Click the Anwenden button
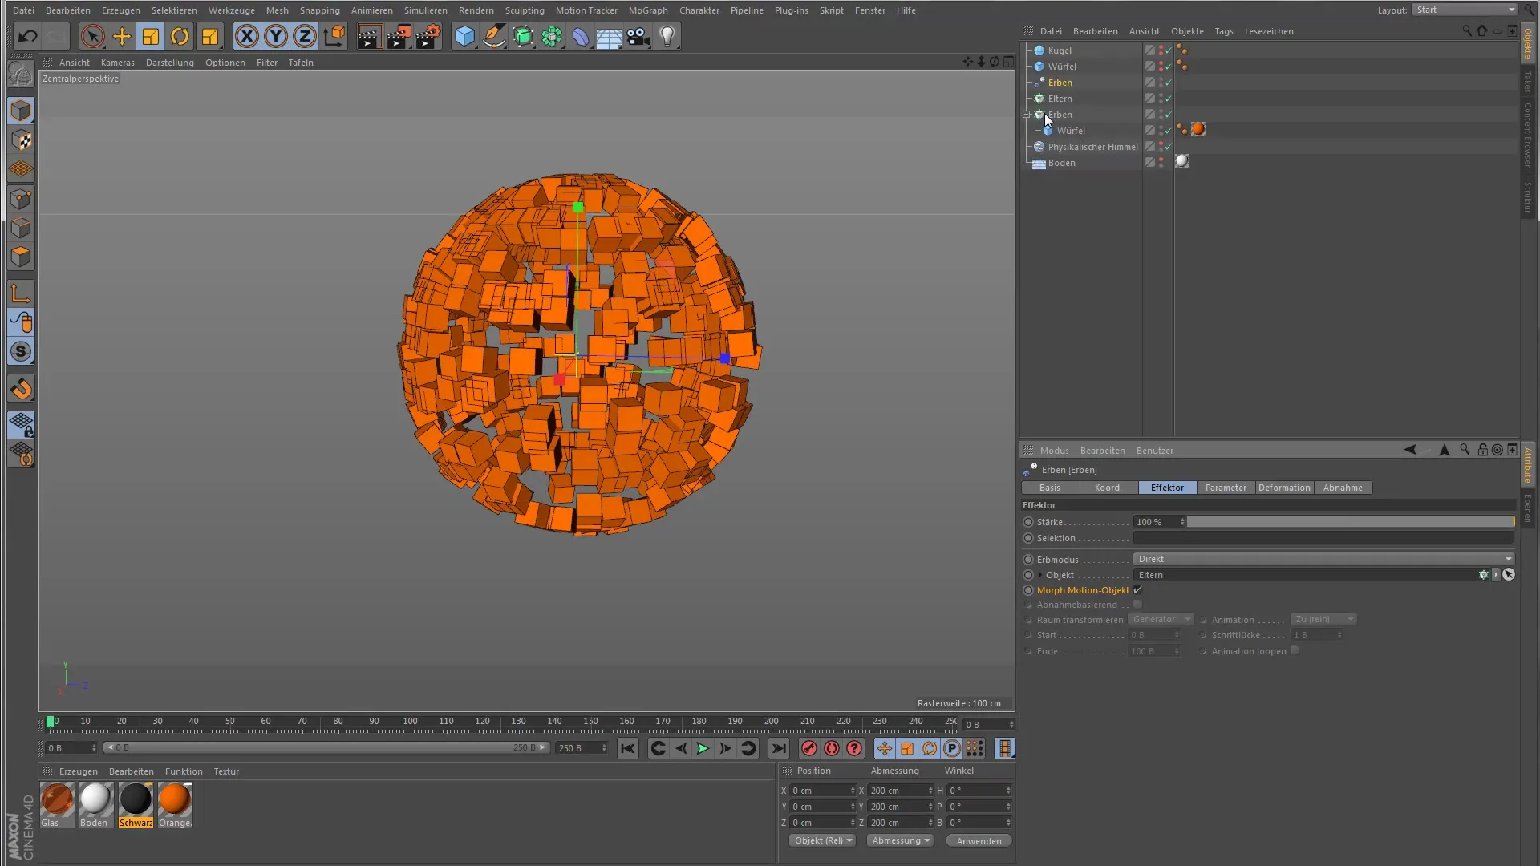Screen dimensions: 1540x866 [979, 840]
